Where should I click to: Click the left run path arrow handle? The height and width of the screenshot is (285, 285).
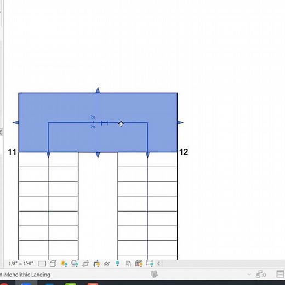tap(48, 155)
